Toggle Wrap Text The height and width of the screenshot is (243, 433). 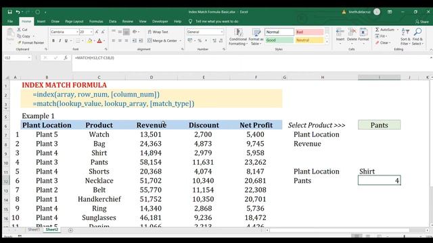(158, 32)
